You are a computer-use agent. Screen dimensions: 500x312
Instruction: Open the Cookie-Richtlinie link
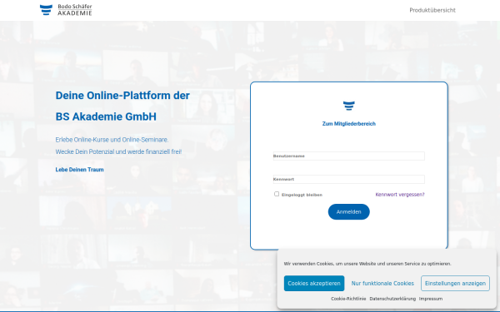[x=348, y=299]
